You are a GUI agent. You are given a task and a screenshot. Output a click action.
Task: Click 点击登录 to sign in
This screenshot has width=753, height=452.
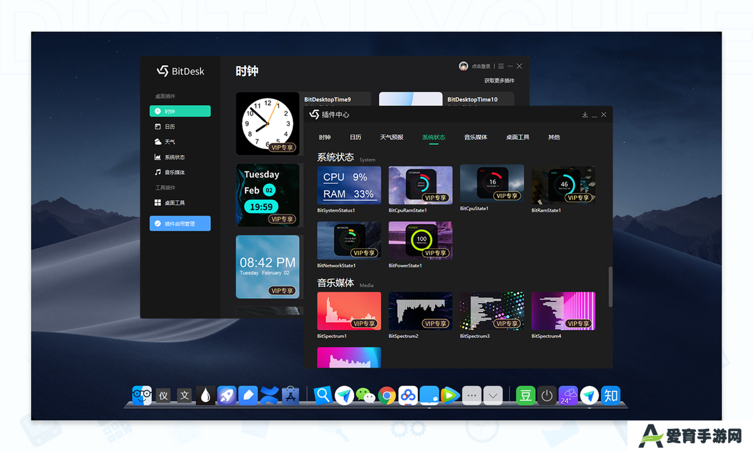coord(481,67)
